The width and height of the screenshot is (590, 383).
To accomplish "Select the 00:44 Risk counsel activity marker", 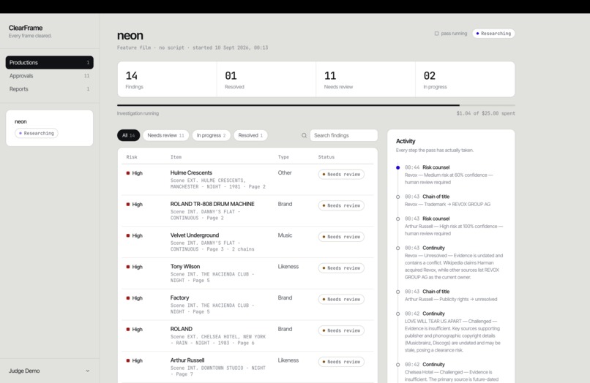I will click(397, 167).
